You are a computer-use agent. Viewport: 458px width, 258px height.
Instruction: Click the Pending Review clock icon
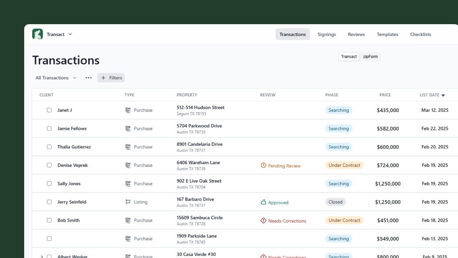264,166
